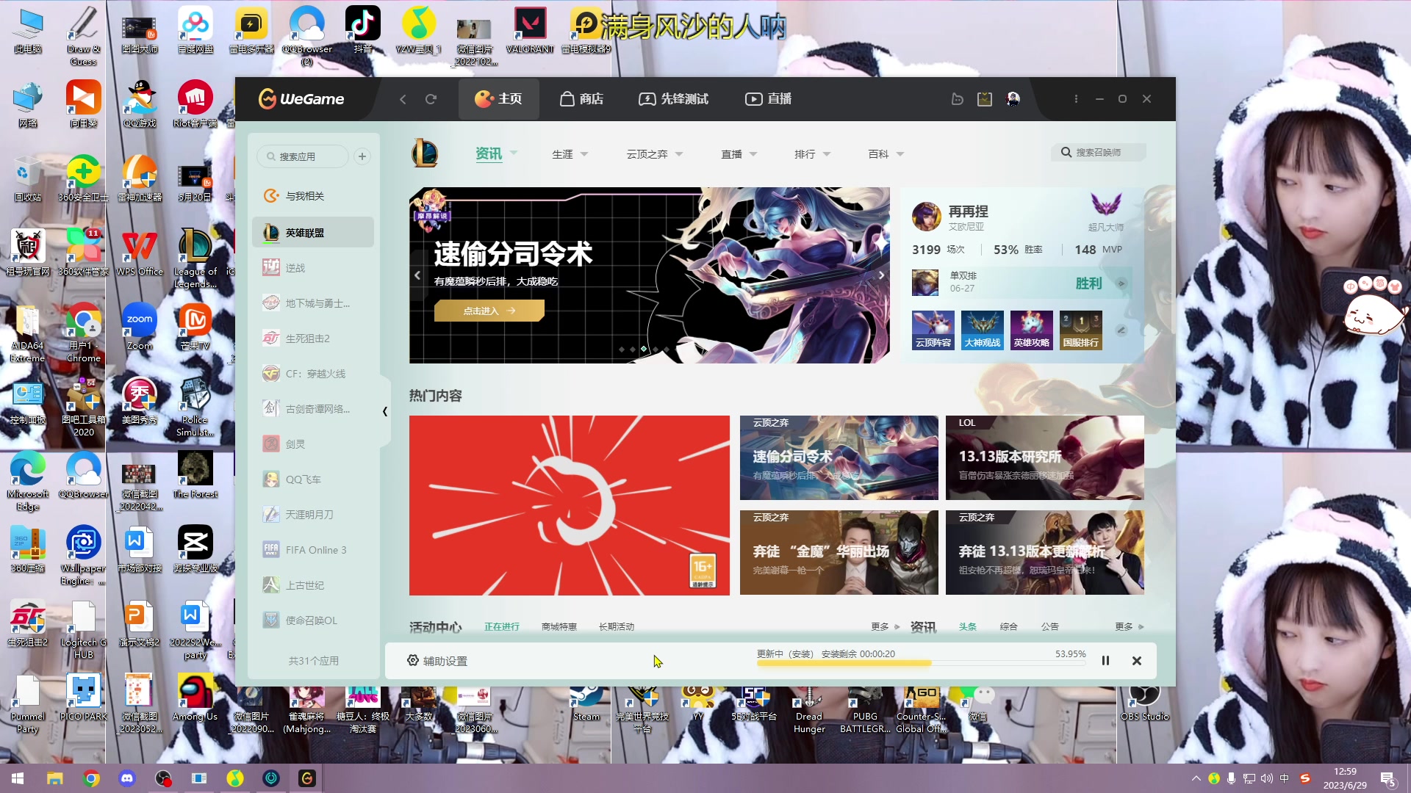Select 剑灵 in the game list
The height and width of the screenshot is (793, 1411).
[313, 444]
